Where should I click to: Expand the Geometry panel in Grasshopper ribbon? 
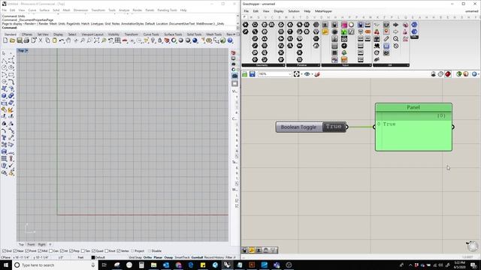[264, 65]
